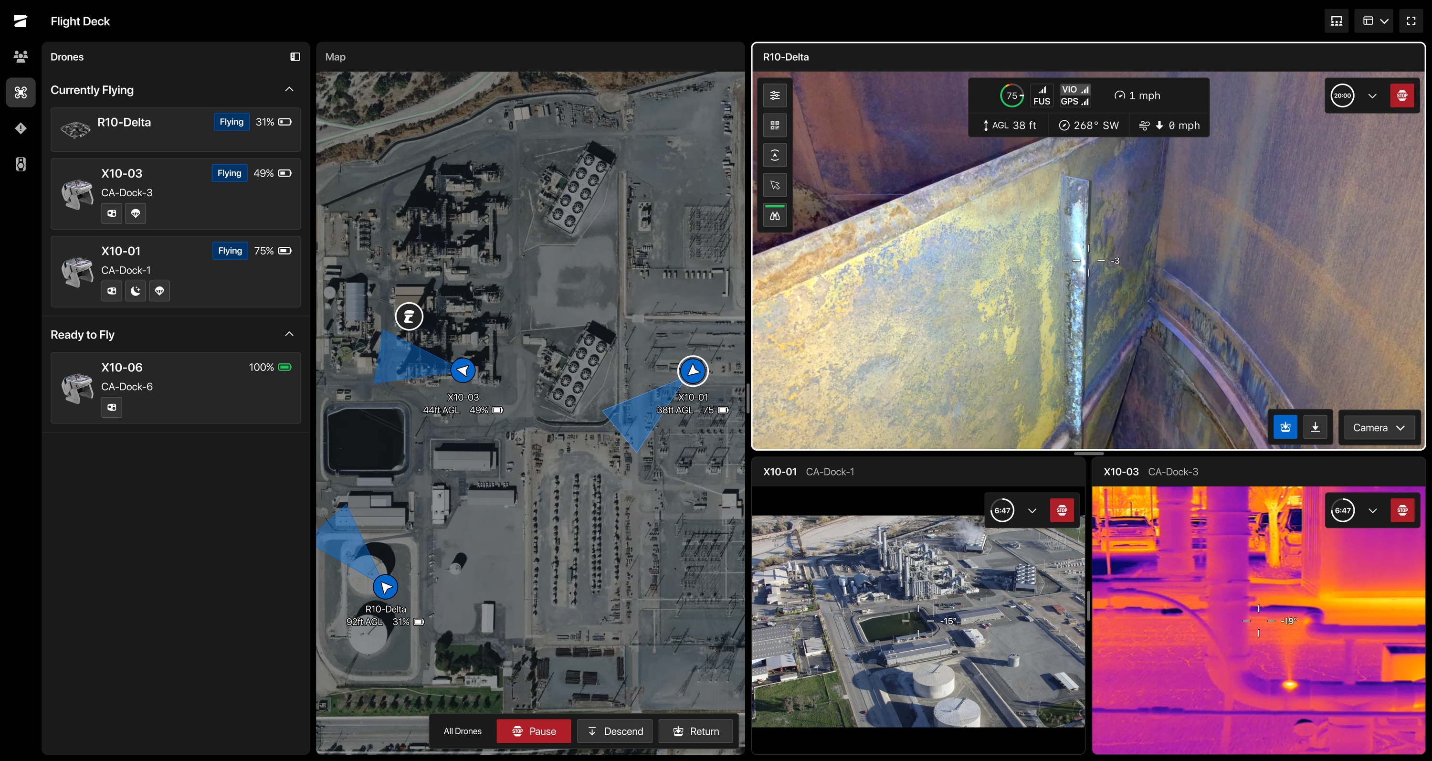Open the docks sidebar icon
The image size is (1432, 761).
tap(21, 164)
